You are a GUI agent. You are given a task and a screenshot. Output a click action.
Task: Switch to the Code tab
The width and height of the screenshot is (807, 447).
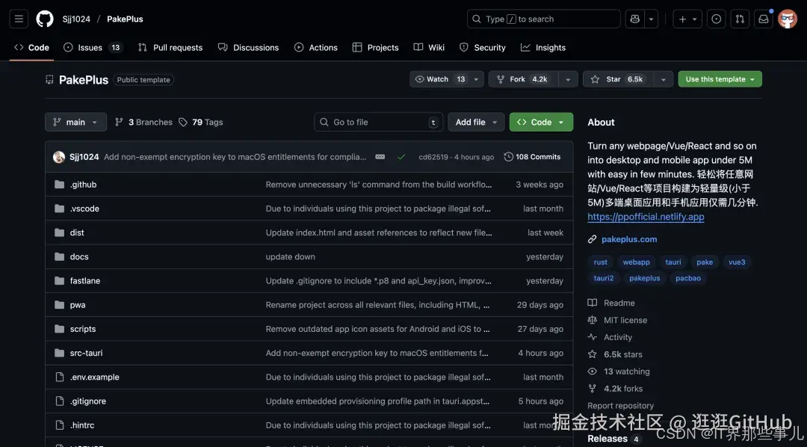point(31,47)
